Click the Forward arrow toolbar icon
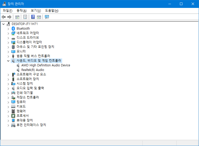The image size is (199, 146). (x=9, y=17)
